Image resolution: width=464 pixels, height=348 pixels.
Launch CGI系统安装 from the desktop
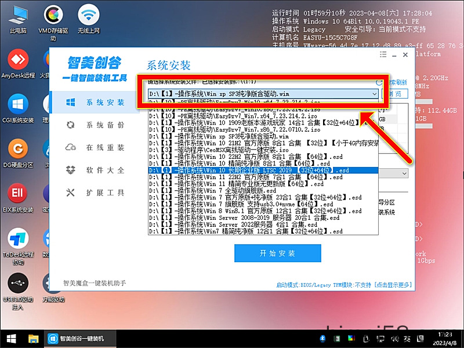coord(18,108)
